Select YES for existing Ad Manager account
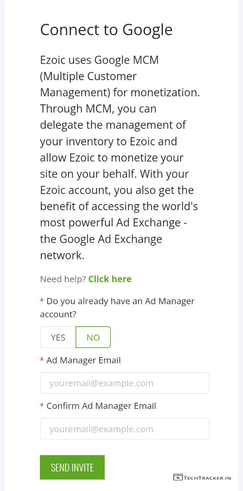 tap(58, 337)
